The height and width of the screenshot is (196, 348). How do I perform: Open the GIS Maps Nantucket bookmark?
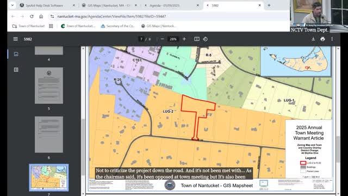[159, 26]
